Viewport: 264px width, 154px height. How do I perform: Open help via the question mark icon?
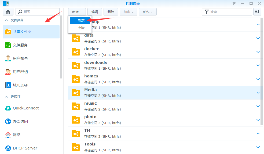234,3
